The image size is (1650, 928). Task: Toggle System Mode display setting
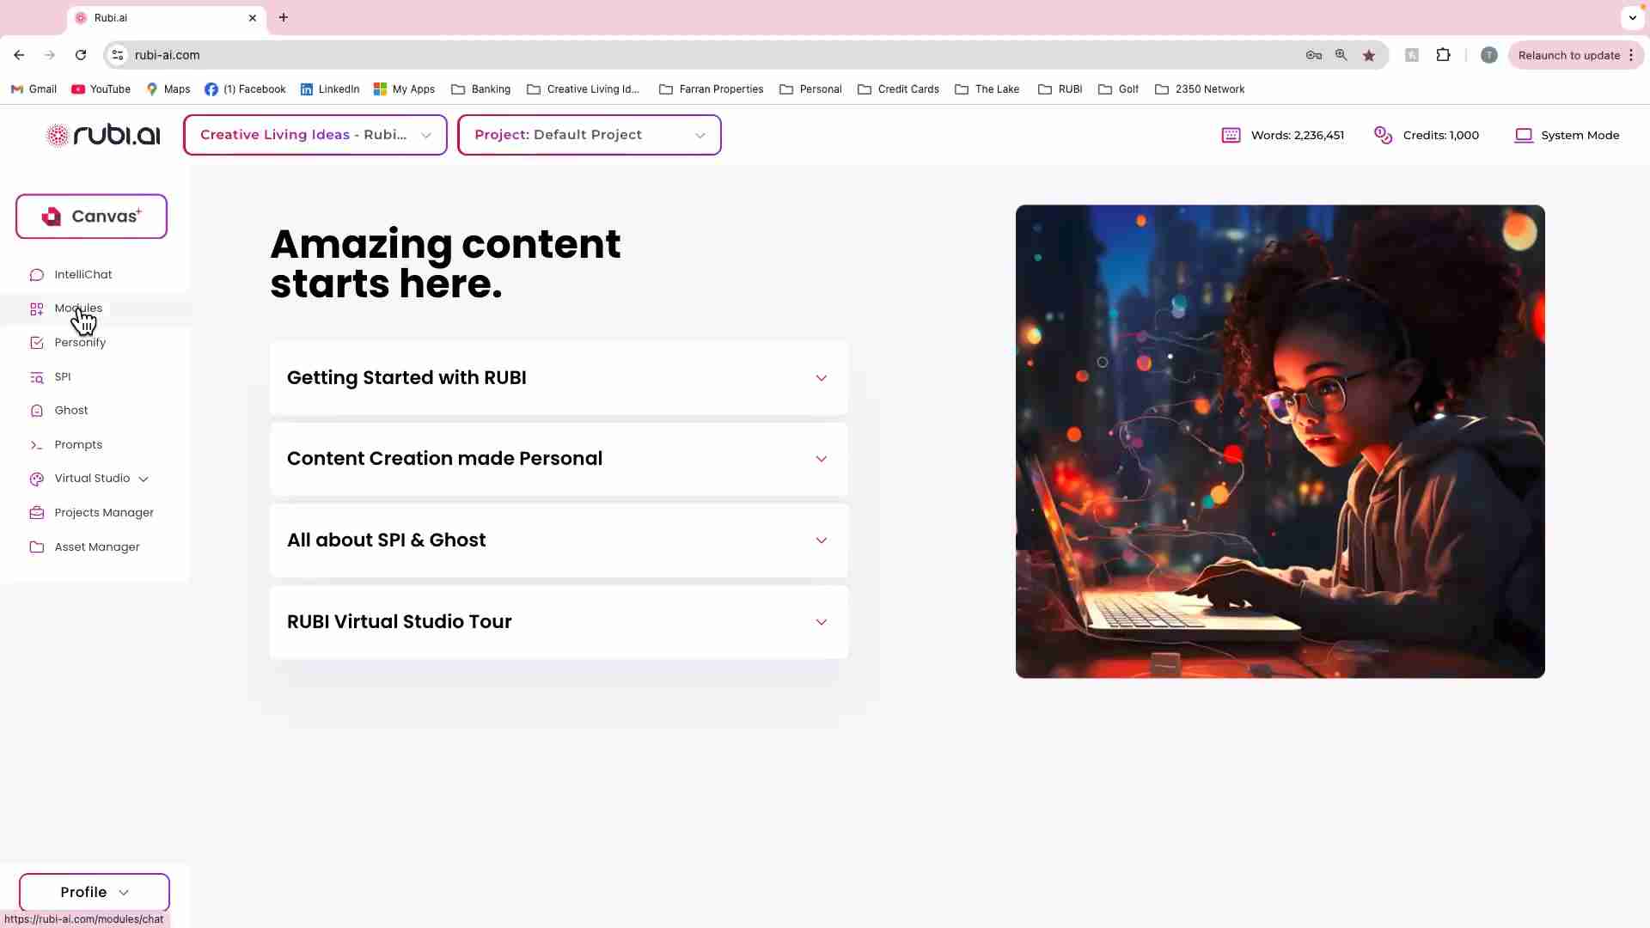point(1567,135)
